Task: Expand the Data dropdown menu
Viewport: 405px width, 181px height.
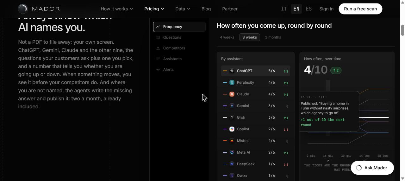Action: tap(183, 9)
